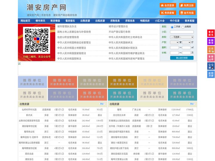Focus minimum 面积 input field
This screenshot has width=215, height=161.
click(174, 47)
